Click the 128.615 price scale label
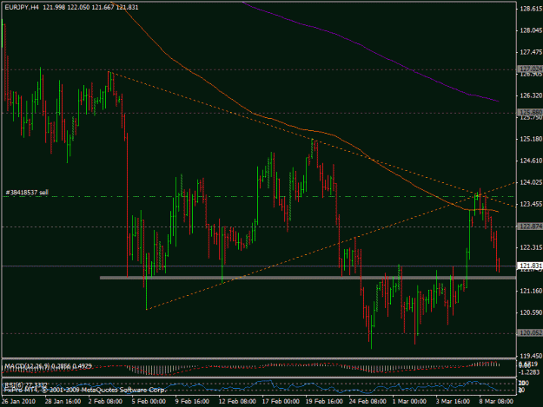The height and width of the screenshot is (407, 543). (531, 9)
